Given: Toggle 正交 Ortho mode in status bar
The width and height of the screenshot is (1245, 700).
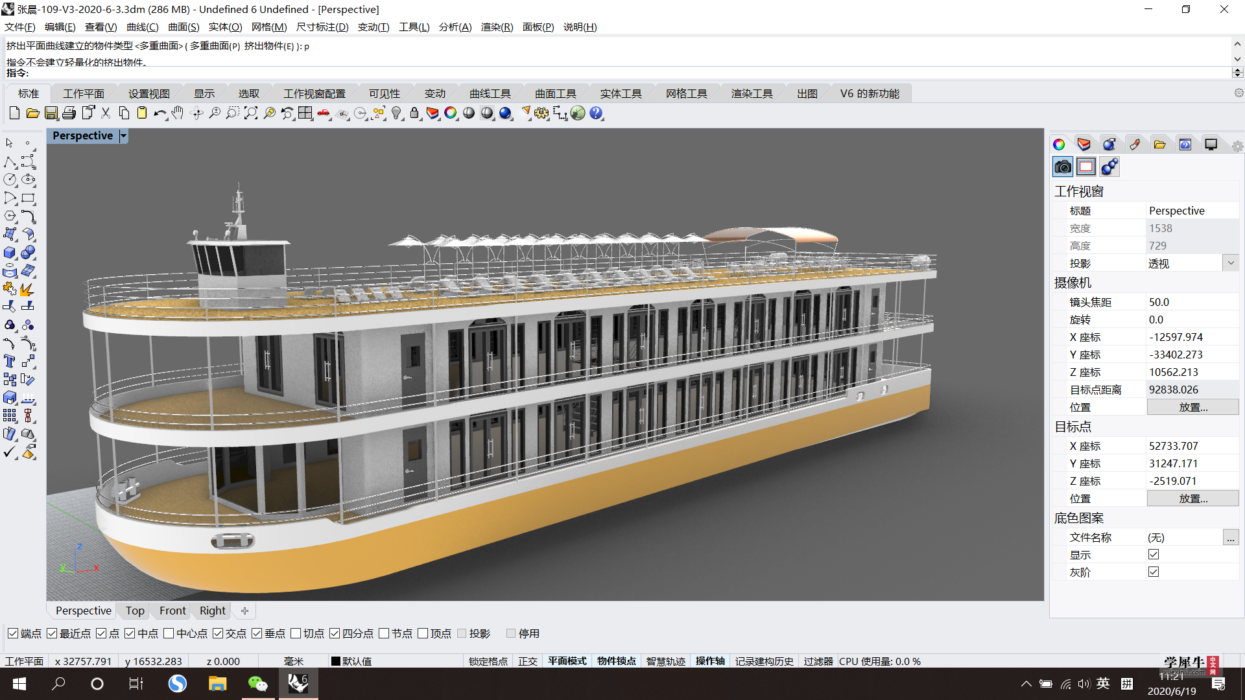Looking at the screenshot, I should 528,661.
